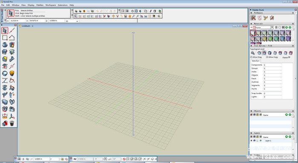The image size is (298, 163).
Task: Select the trash can delete tool
Action: (x=12, y=123)
